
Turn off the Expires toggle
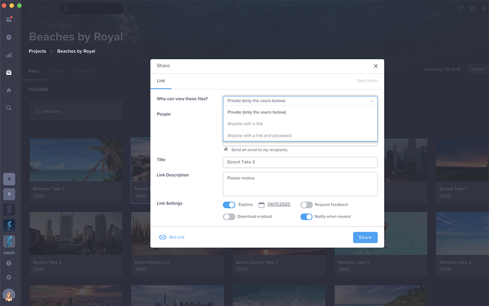[229, 205]
